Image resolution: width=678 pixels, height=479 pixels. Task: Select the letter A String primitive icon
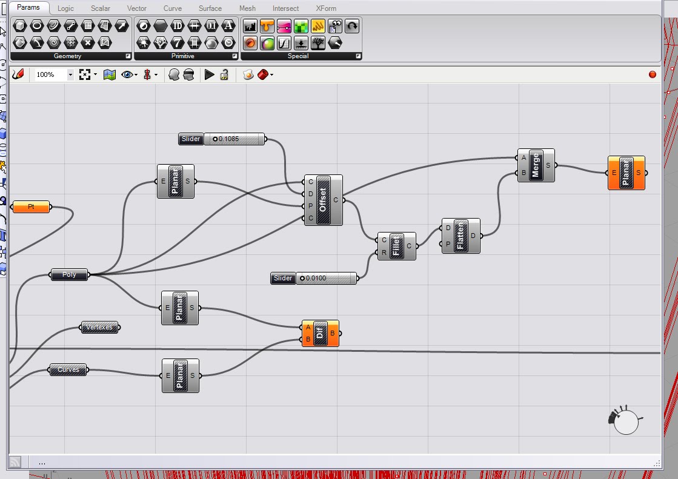click(x=228, y=26)
